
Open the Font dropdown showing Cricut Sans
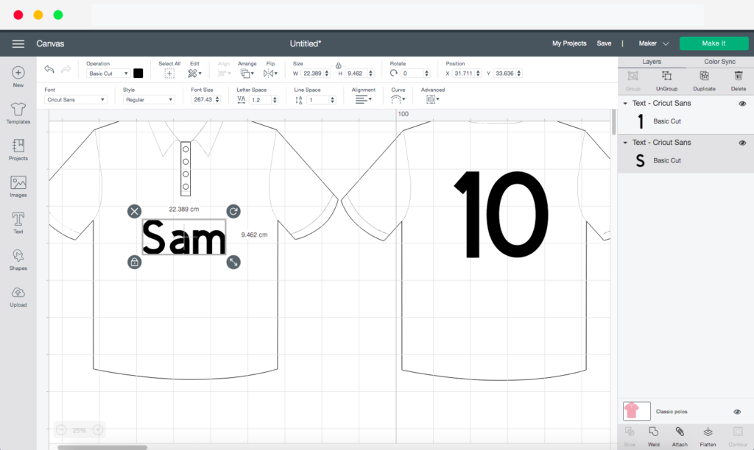[x=76, y=99]
